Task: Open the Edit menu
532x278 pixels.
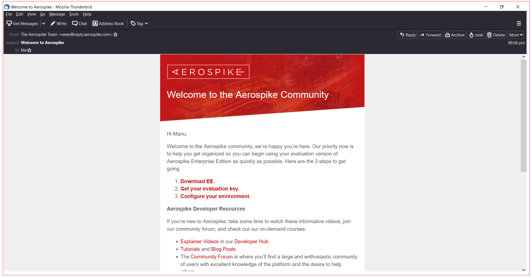Action: click(x=19, y=14)
